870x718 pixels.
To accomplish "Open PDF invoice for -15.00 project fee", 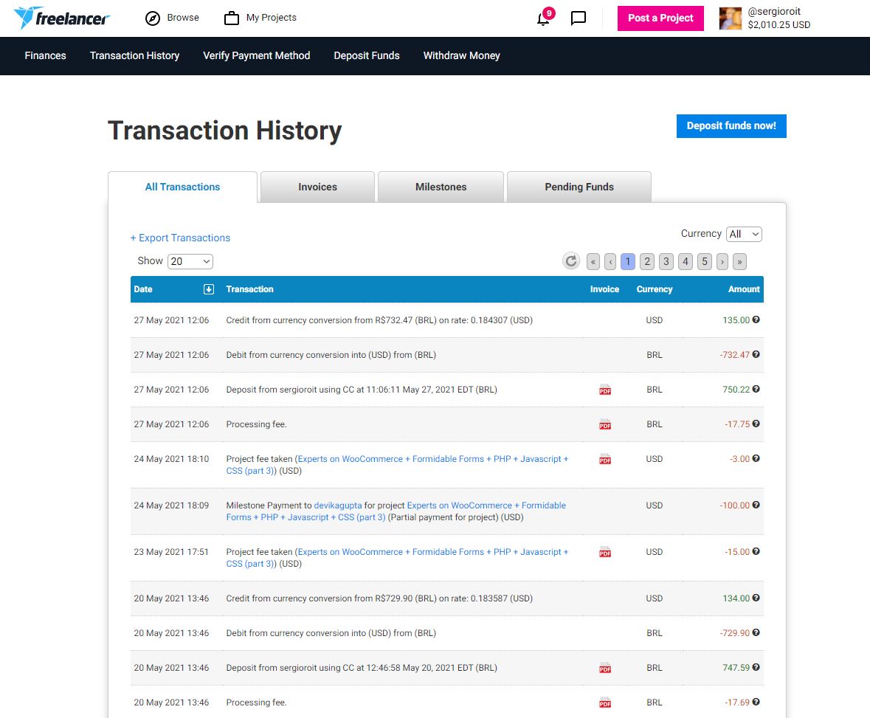I will [x=605, y=553].
